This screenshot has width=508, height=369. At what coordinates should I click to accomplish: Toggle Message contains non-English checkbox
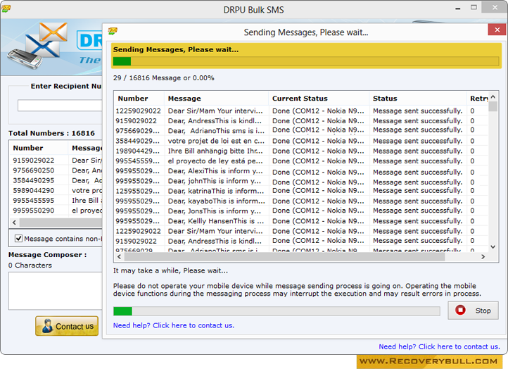click(18, 239)
